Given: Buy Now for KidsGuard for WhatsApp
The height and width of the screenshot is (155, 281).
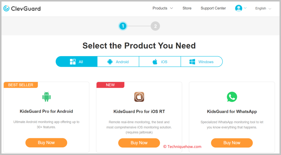Looking at the screenshot, I should tap(232, 143).
